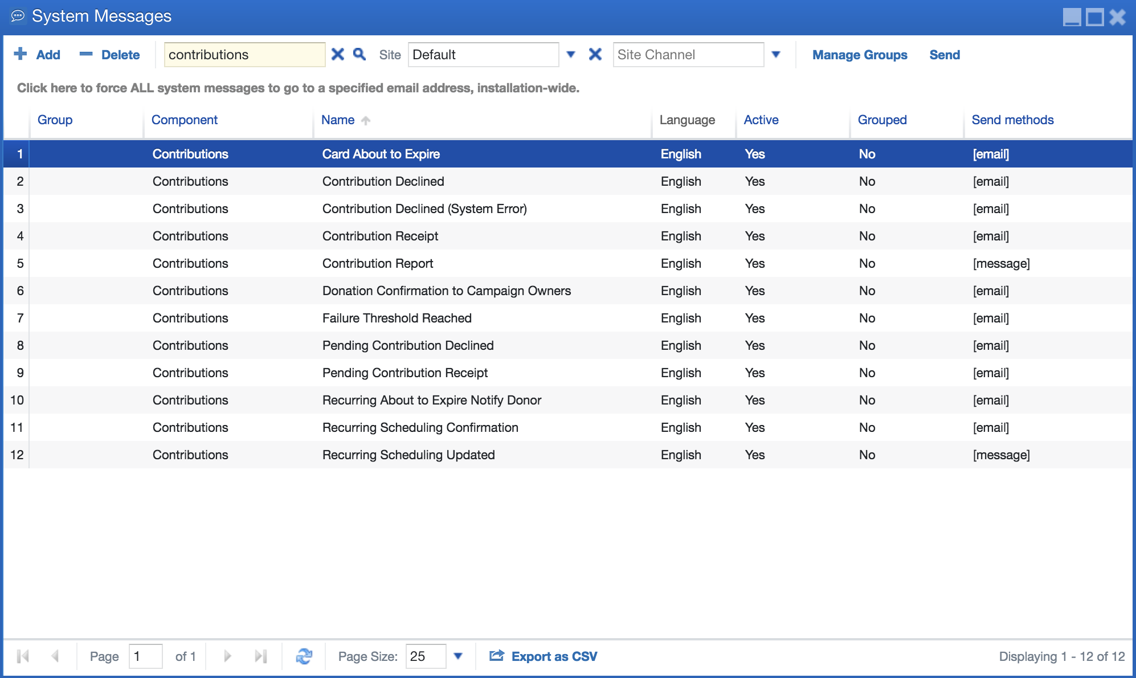This screenshot has width=1136, height=678.
Task: Refresh the system messages grid
Action: coord(304,656)
